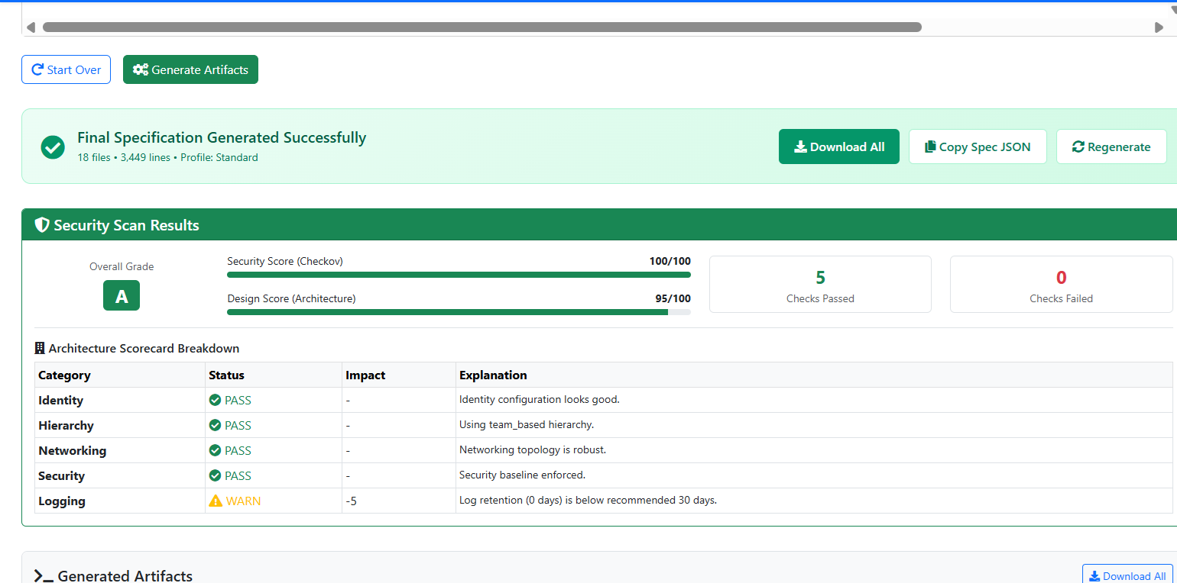
Task: Click the circular refresh icon on Regenerate
Action: (1078, 146)
